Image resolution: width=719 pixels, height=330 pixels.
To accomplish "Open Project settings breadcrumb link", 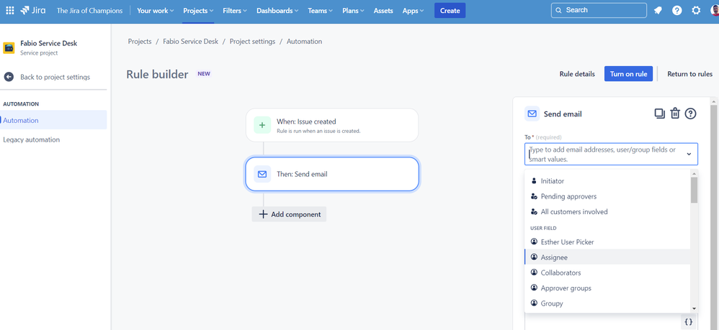I will (x=252, y=41).
